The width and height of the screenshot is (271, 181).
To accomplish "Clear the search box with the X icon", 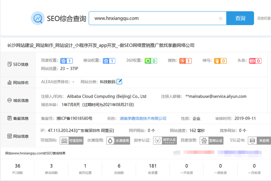I will (221, 18).
